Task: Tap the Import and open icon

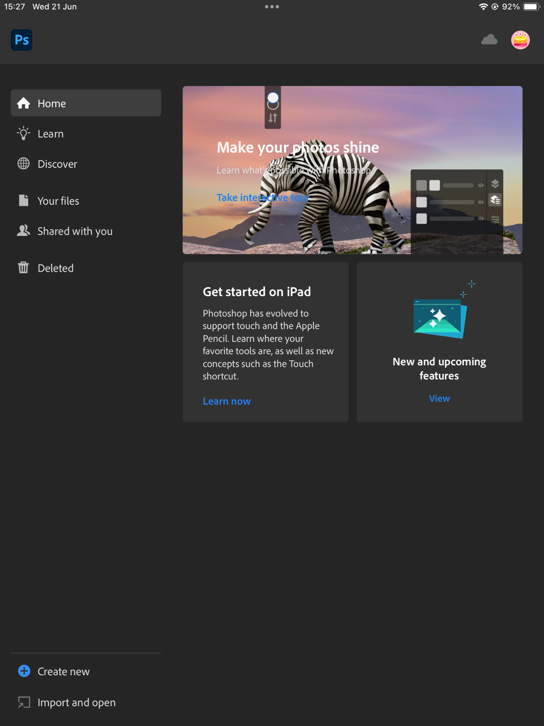Action: click(24, 702)
